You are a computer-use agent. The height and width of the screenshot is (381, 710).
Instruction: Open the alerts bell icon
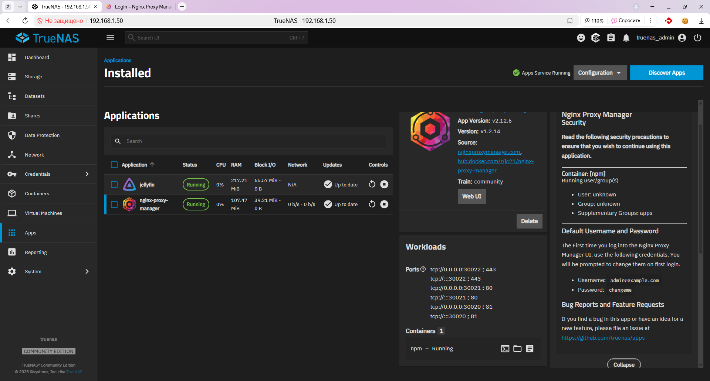click(626, 38)
